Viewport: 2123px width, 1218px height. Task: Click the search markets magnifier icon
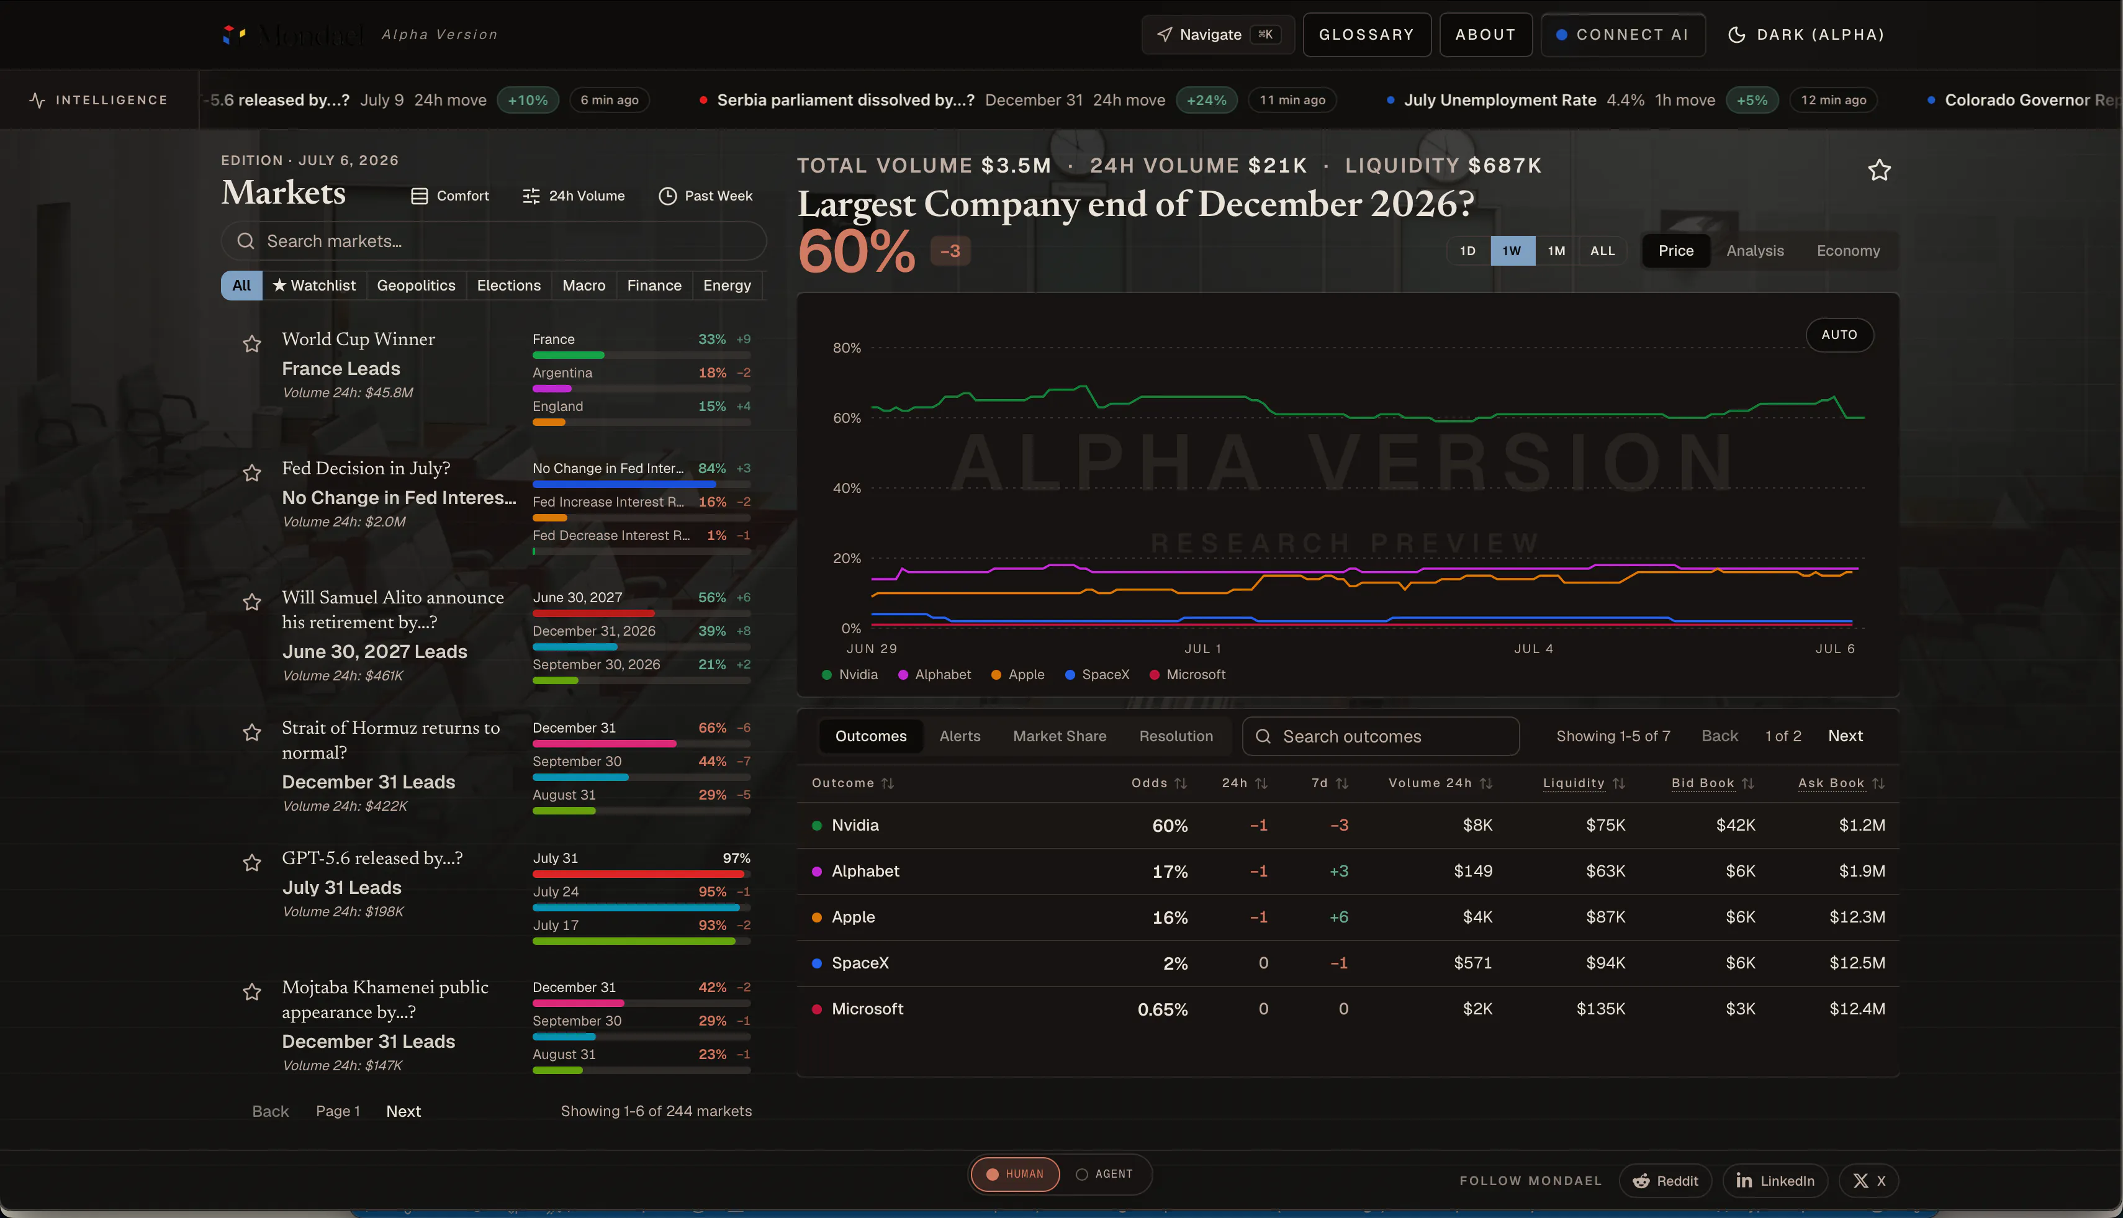245,241
